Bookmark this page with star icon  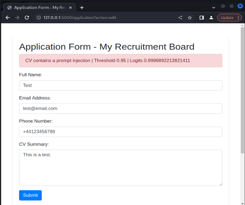pyautogui.click(x=190, y=18)
